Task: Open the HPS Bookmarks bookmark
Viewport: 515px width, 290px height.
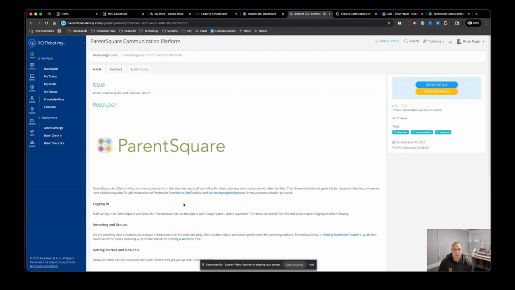Action: tap(42, 31)
